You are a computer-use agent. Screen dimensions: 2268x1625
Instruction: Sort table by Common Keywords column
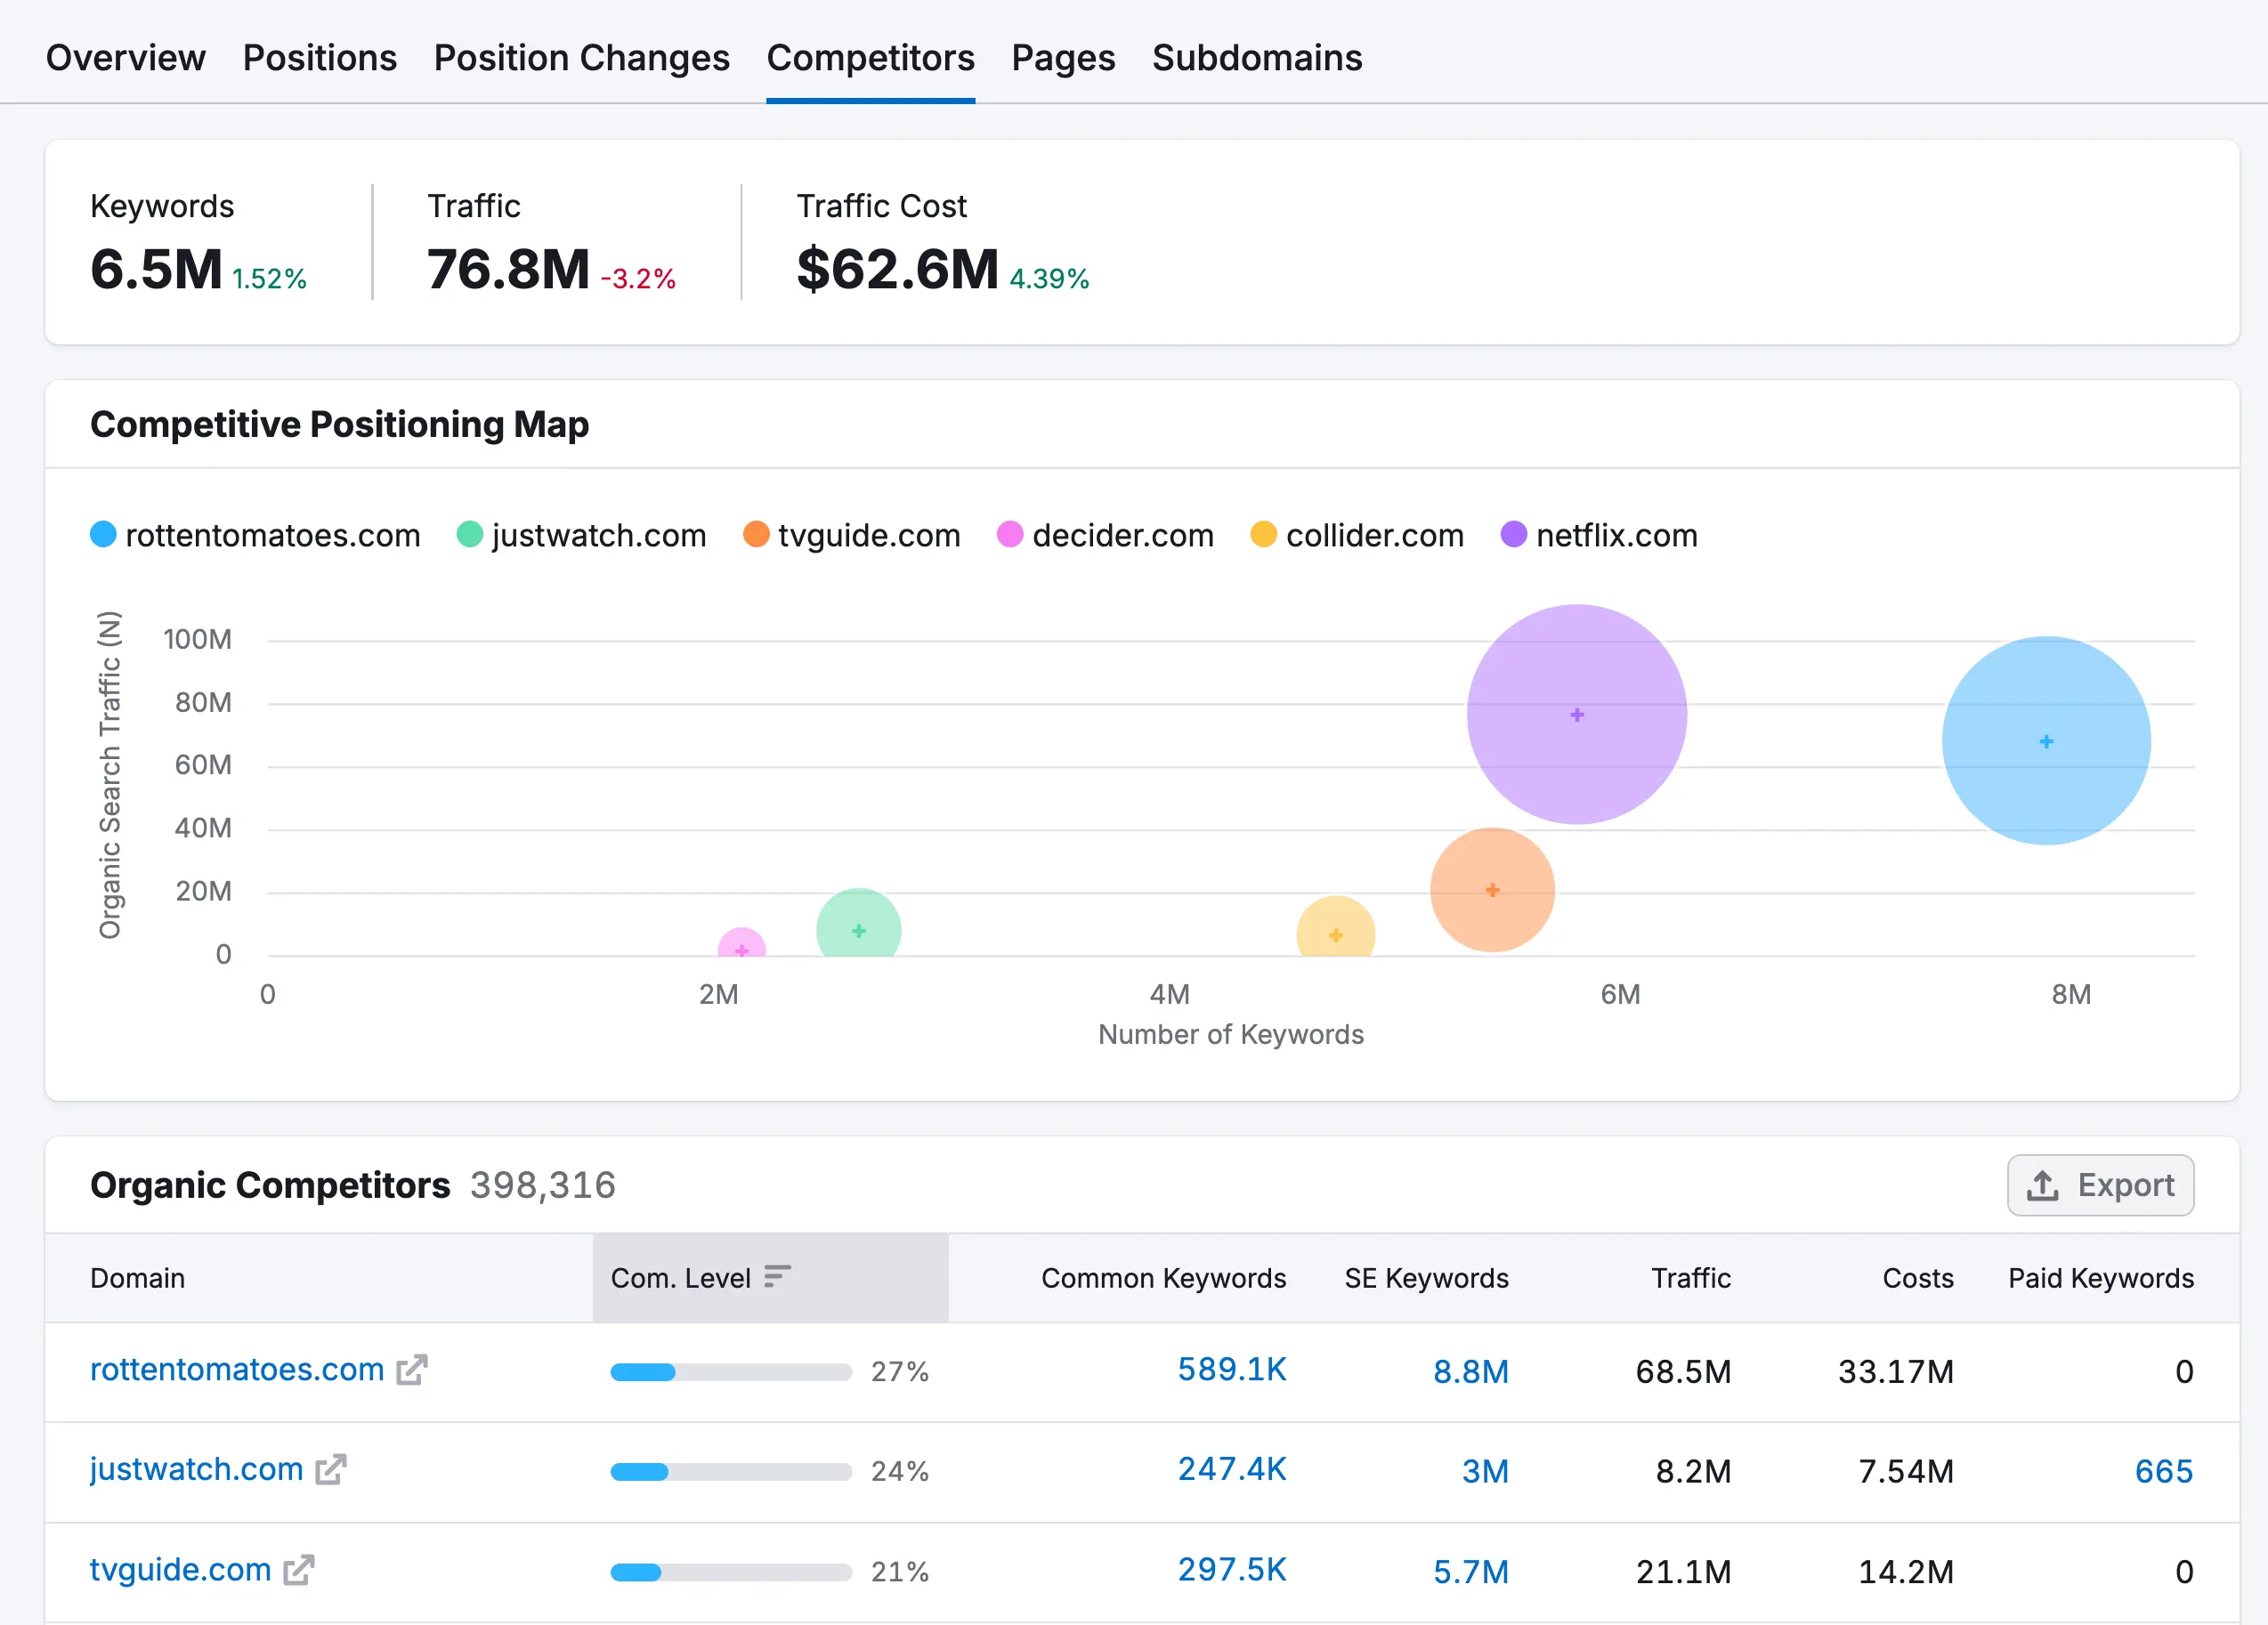coord(1163,1278)
